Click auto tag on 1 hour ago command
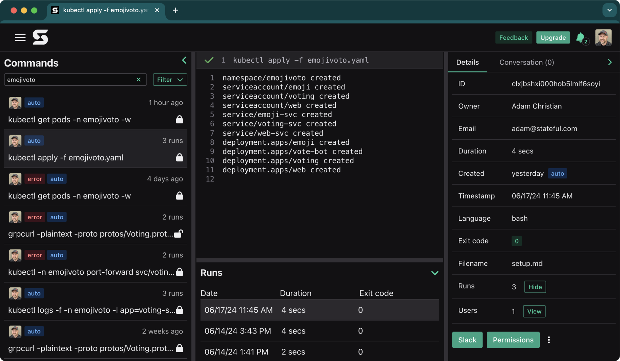Viewport: 620px width, 361px height. pyautogui.click(x=34, y=103)
